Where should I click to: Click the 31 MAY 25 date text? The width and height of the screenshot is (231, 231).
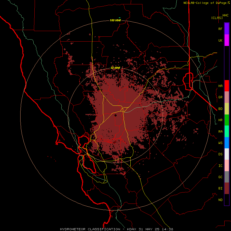[149, 229]
